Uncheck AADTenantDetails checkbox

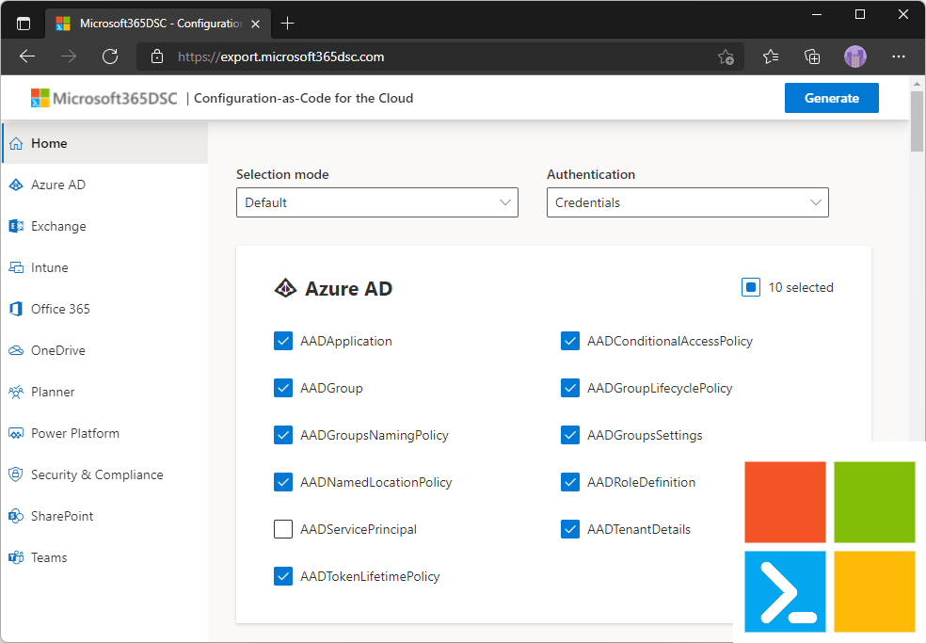pos(570,529)
